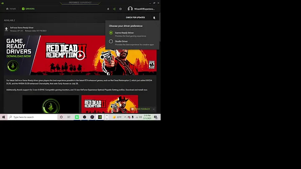
Task: Dismiss the Send Feedback bar
Action: [x=153, y=109]
